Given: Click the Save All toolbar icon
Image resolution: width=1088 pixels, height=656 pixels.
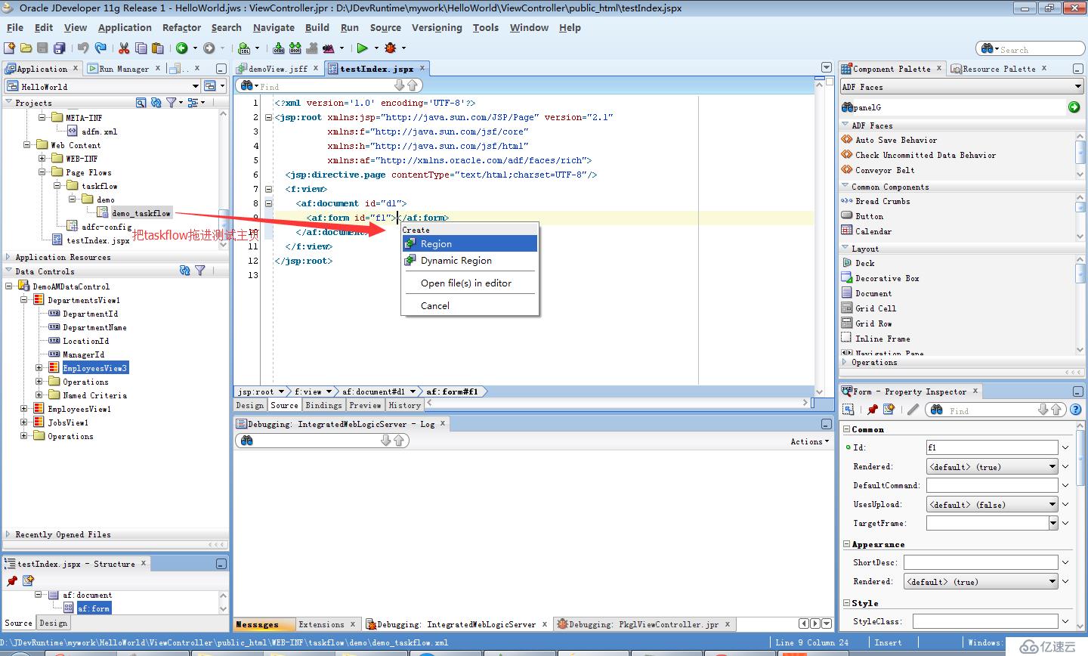Looking at the screenshot, I should pyautogui.click(x=60, y=48).
